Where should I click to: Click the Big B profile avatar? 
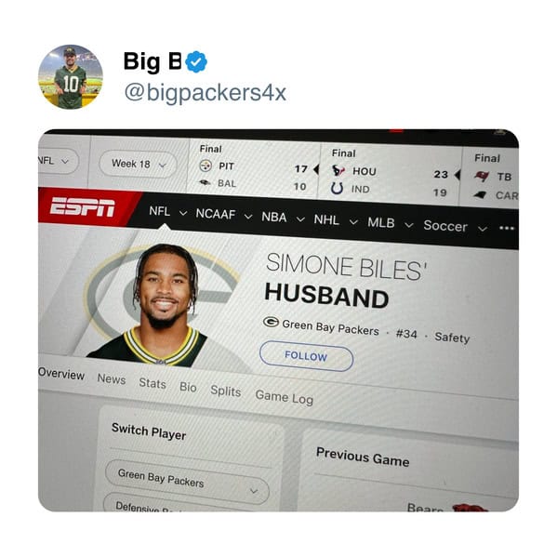[x=71, y=77]
